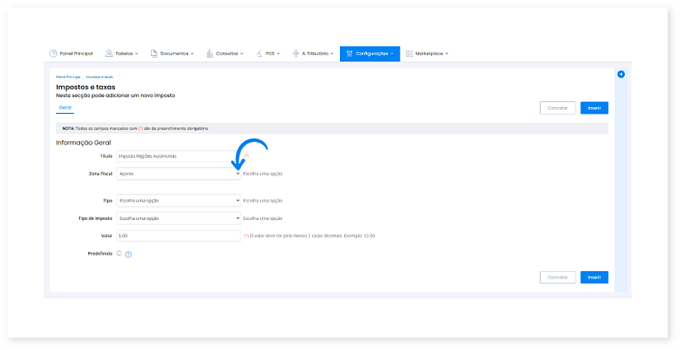Viewport: 680px width, 350px height.
Task: Collapse the right side panel arrow
Action: coord(621,75)
